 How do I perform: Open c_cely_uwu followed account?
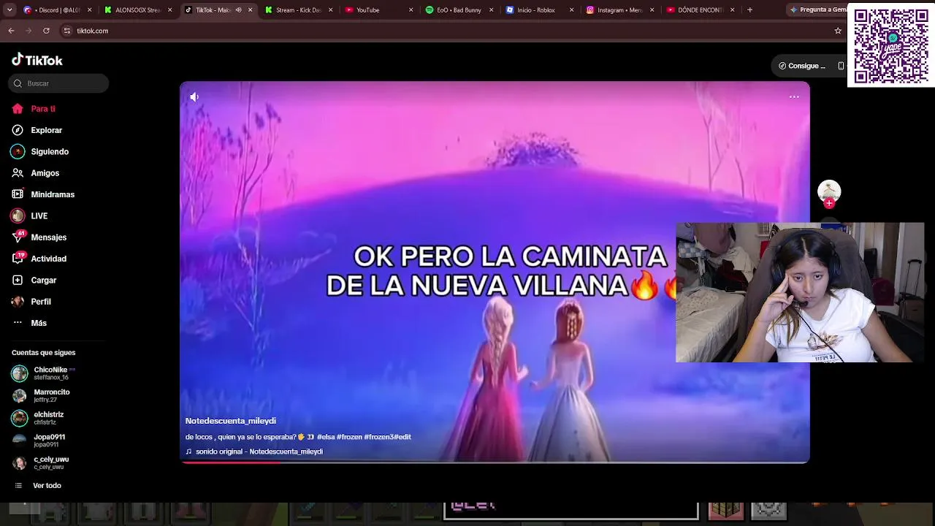click(40, 463)
